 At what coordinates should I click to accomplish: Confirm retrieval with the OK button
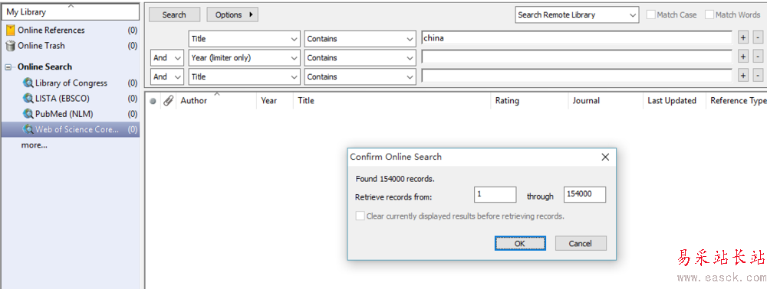(520, 243)
